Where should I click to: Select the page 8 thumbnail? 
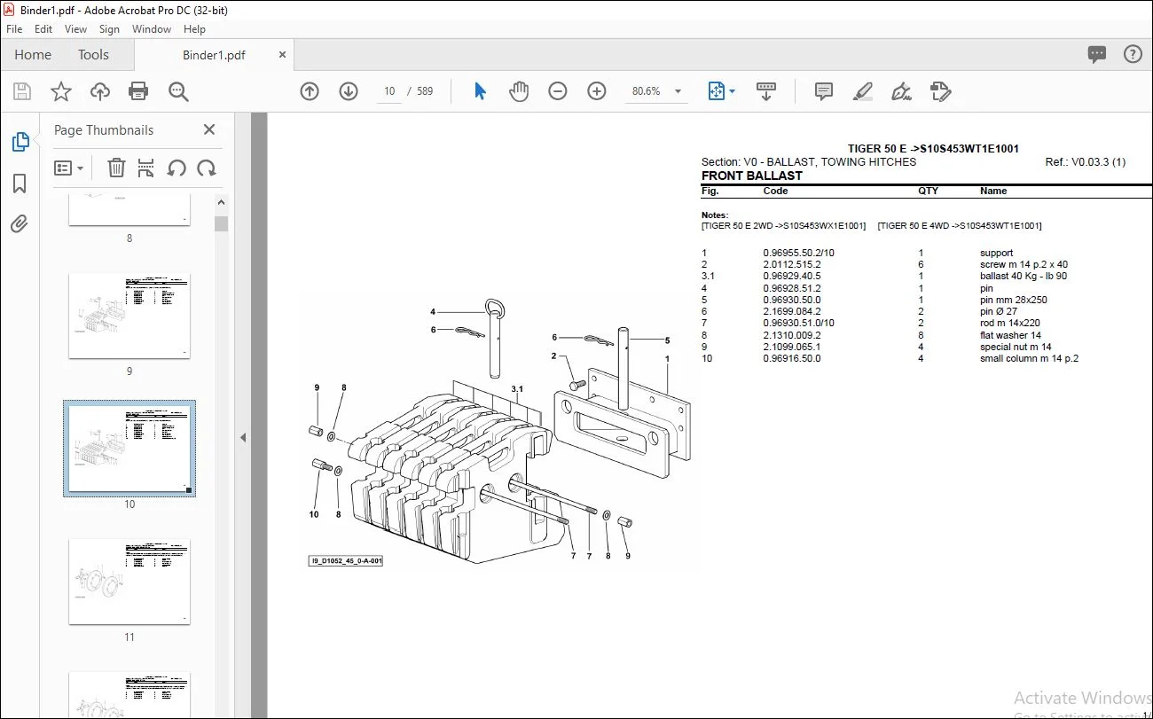(129, 209)
